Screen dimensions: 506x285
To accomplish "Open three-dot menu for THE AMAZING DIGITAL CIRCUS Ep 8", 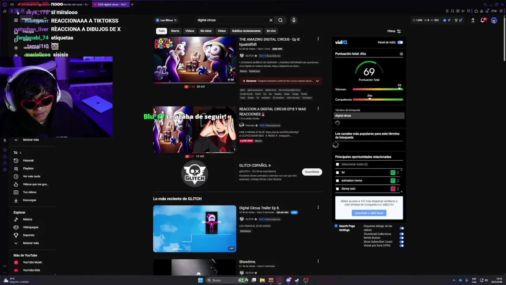I will click(318, 39).
